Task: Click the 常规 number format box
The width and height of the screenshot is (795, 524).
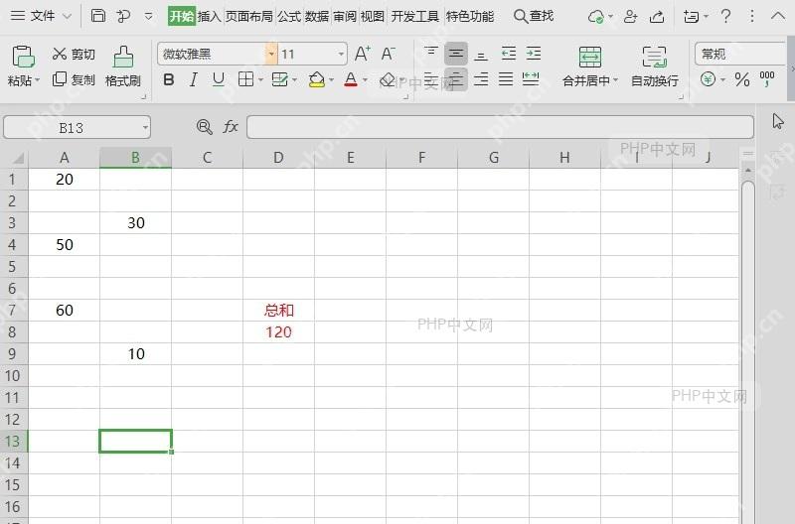Action: click(740, 54)
